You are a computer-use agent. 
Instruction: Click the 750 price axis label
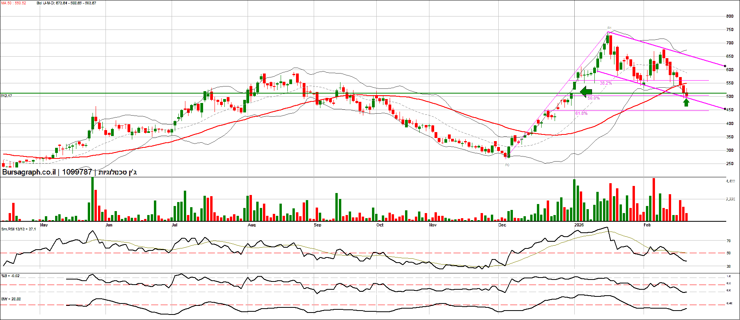click(729, 29)
